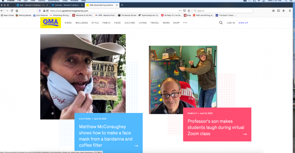The image size is (295, 153).
Task: Click the GMA logo
Action: (50, 23)
